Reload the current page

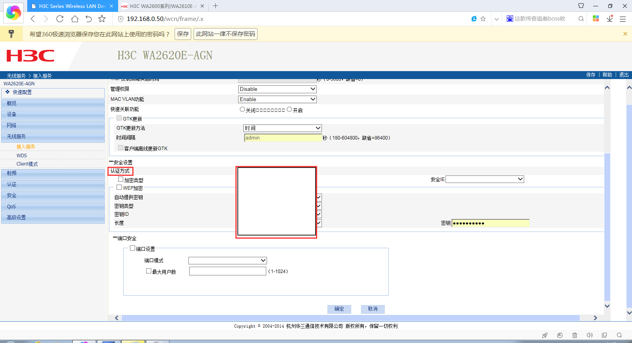coord(60,19)
